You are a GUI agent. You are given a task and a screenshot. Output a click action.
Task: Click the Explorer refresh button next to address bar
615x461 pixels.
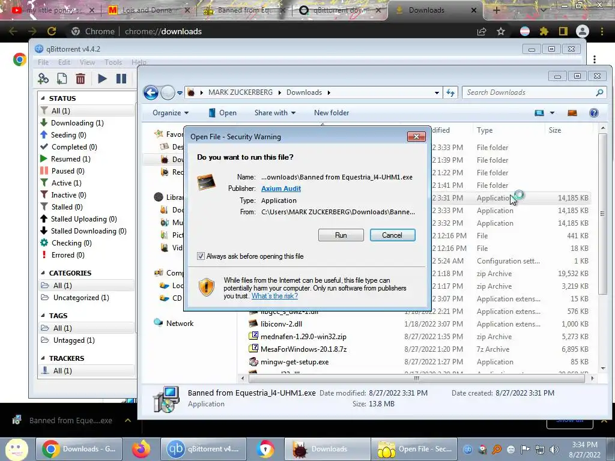[450, 92]
